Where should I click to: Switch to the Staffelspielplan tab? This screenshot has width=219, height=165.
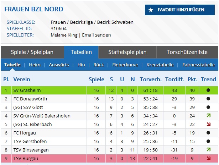tap(127, 52)
